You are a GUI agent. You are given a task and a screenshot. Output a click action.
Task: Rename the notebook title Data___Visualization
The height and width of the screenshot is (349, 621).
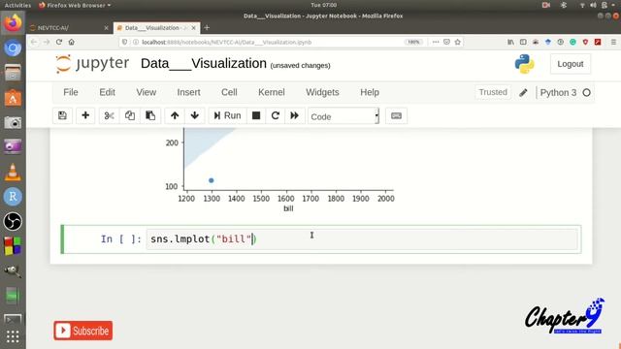point(204,63)
